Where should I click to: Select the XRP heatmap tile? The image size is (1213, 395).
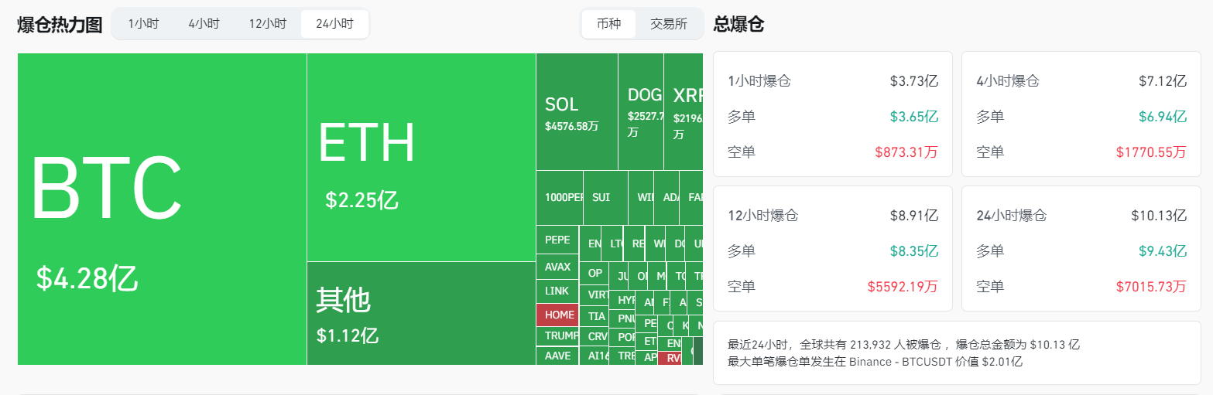(x=684, y=112)
